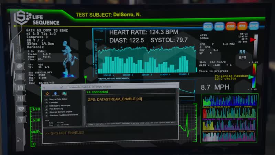The height and width of the screenshot is (155, 275).
Task: Expand the Compiler tree node
Action: [x=46, y=103]
